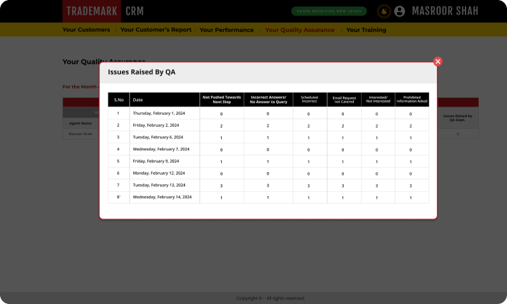The height and width of the screenshot is (304, 507).
Task: Click the Trademark CRM logo
Action: point(103,11)
